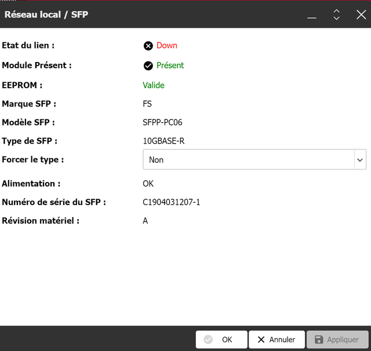Click the Appliquer save button
Screen dimensions: 371x351
pos(337,339)
